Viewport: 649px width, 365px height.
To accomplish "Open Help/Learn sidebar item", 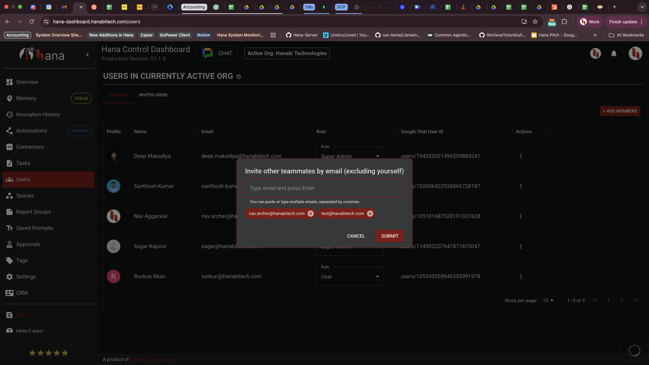I will point(48,331).
